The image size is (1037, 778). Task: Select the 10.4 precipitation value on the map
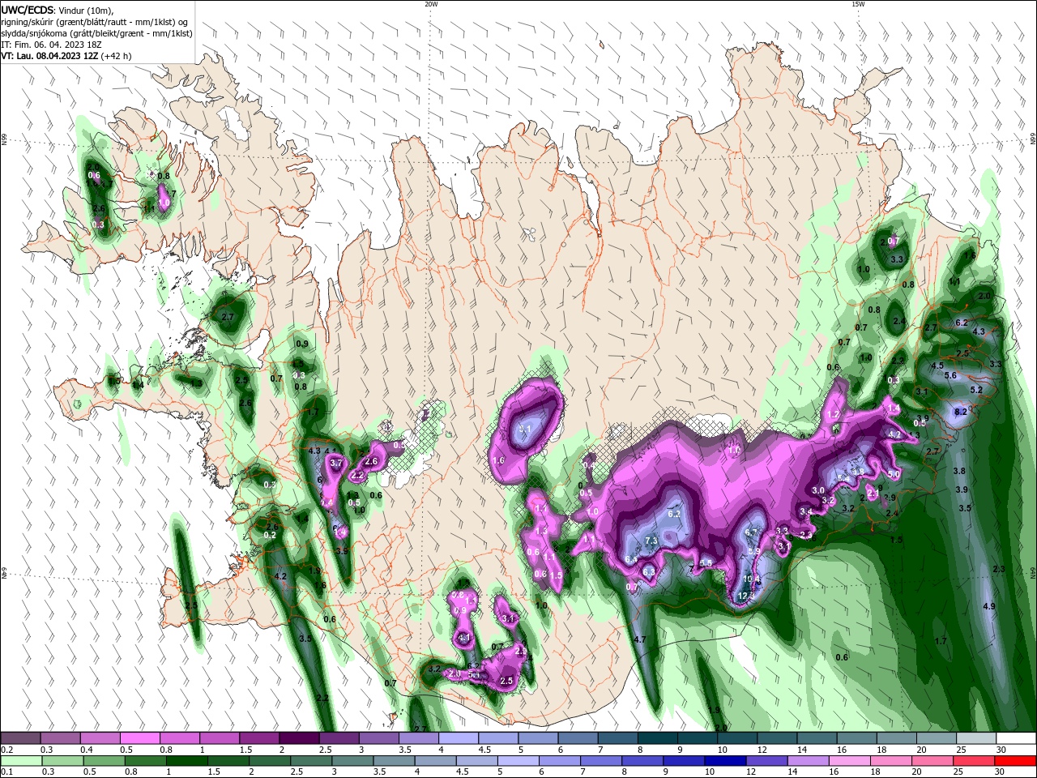pyautogui.click(x=752, y=579)
